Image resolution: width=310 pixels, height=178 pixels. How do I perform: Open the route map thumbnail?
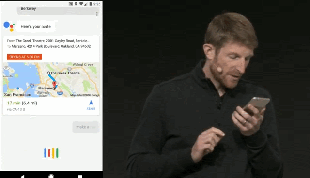[x=51, y=80]
